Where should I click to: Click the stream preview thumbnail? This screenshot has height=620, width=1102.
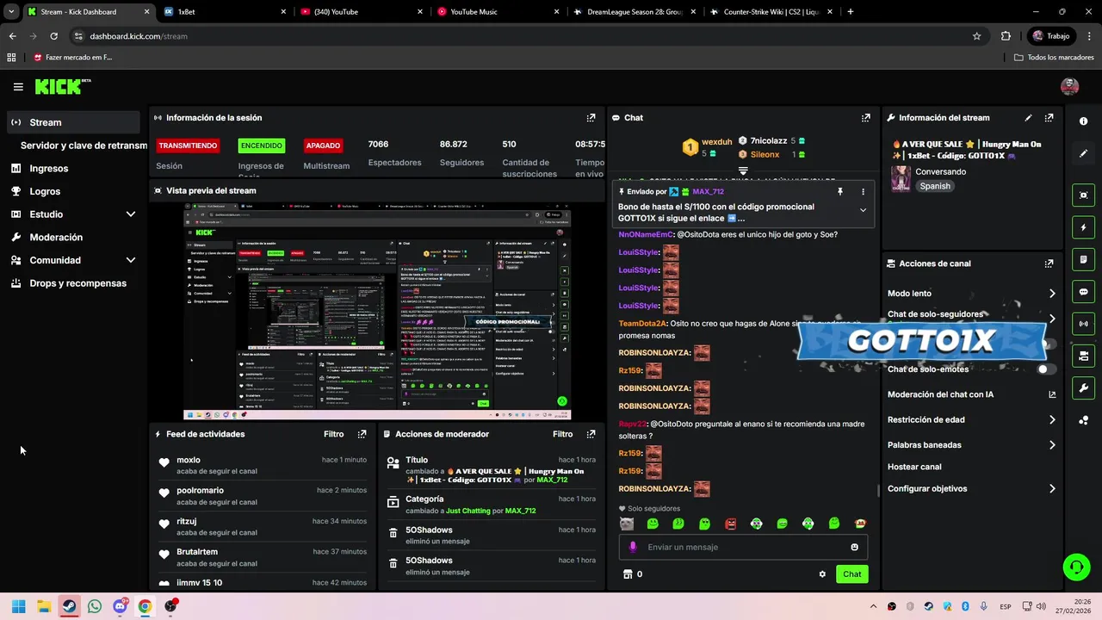(x=377, y=312)
